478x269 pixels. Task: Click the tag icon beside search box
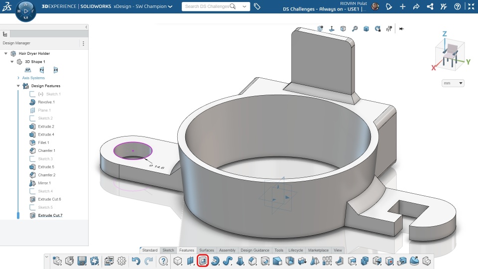click(257, 6)
